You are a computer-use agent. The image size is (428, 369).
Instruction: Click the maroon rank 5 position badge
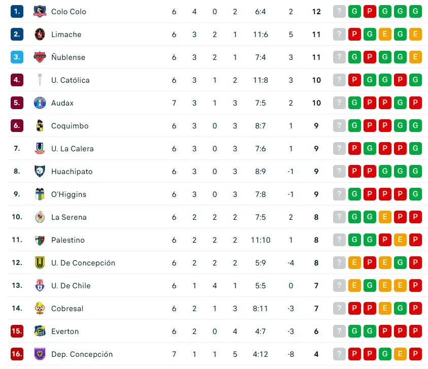(17, 103)
